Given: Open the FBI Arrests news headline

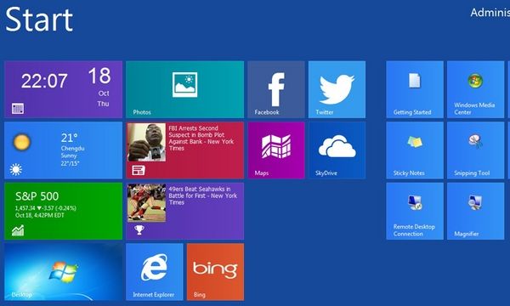Looking at the screenshot, I should 201,139.
